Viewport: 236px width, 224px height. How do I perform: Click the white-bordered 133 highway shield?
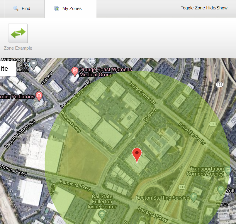220,85
